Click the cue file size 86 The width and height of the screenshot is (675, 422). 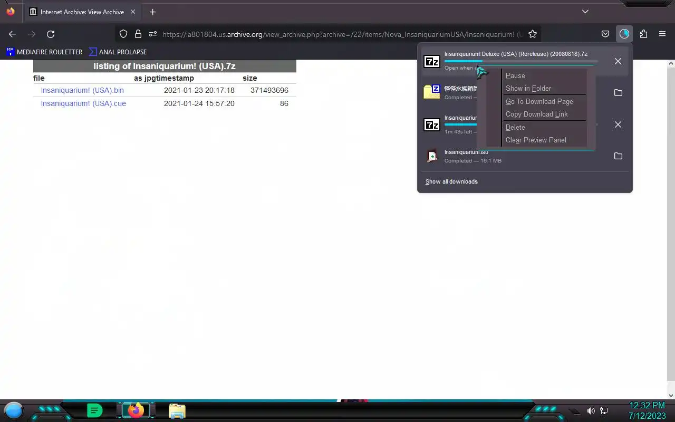[284, 103]
